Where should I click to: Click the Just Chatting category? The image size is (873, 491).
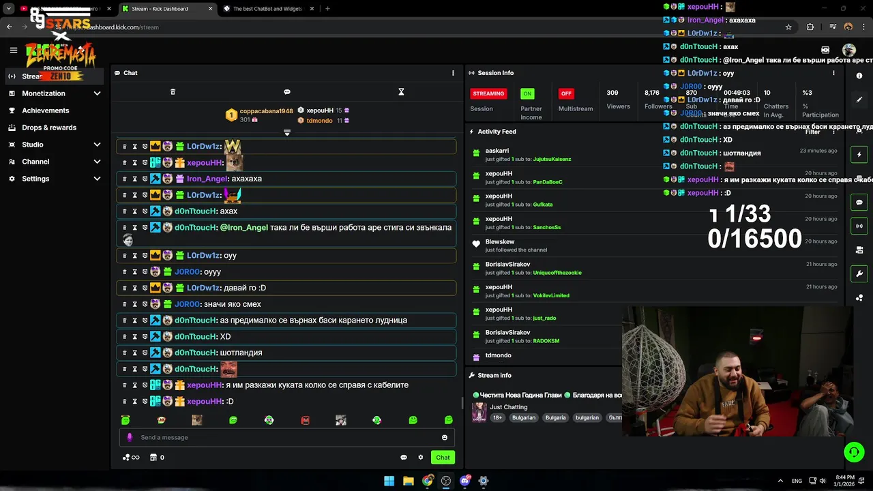coord(508,407)
